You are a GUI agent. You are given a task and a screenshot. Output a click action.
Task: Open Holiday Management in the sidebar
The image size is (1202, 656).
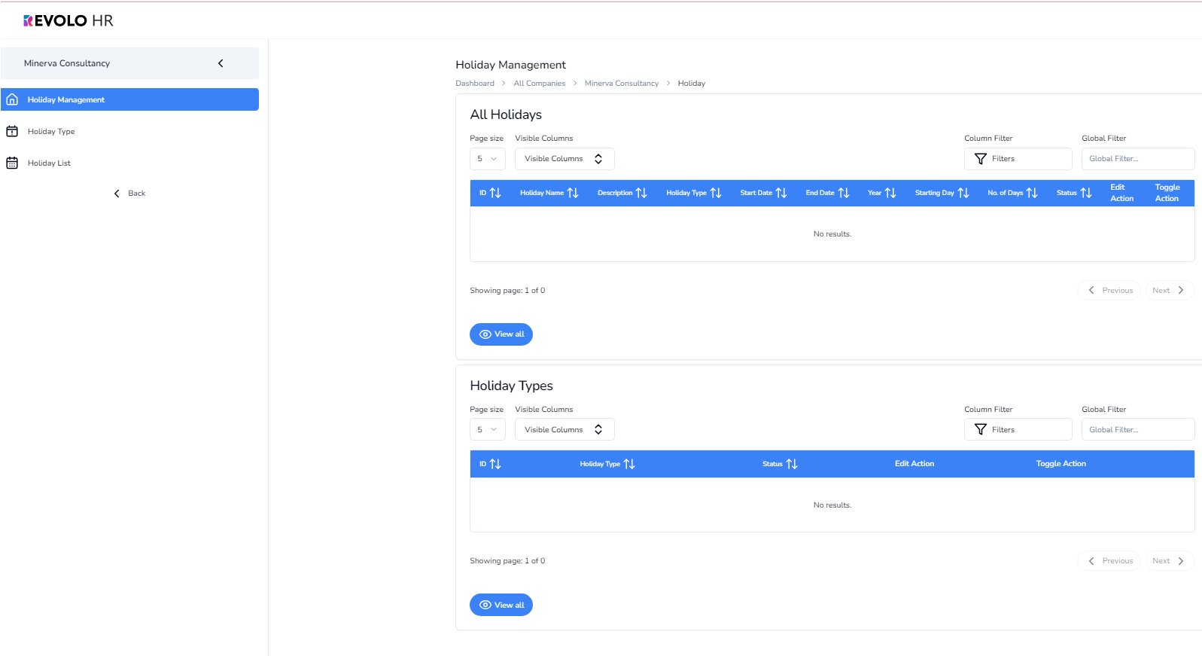pyautogui.click(x=129, y=99)
